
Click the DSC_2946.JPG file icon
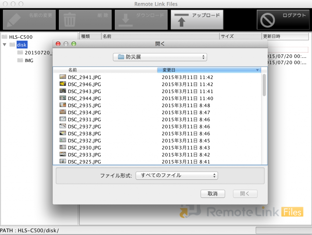tap(63, 84)
